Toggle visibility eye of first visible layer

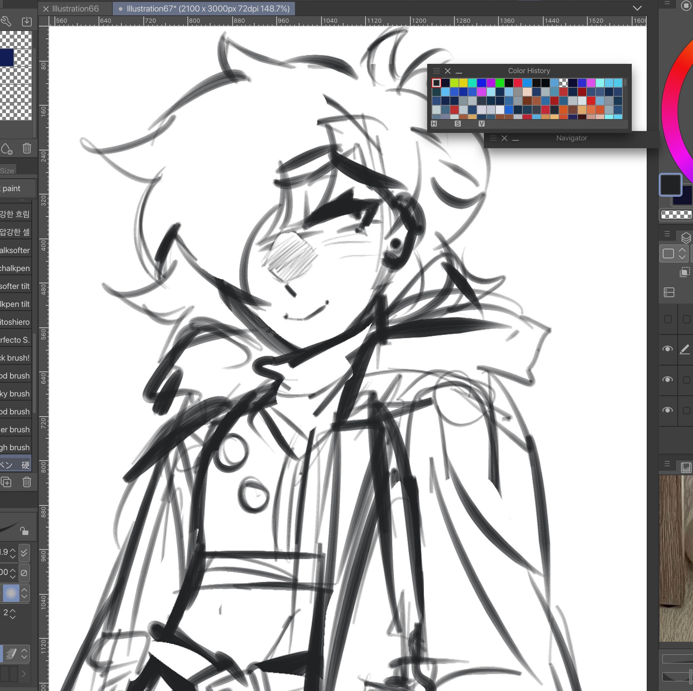tap(668, 349)
